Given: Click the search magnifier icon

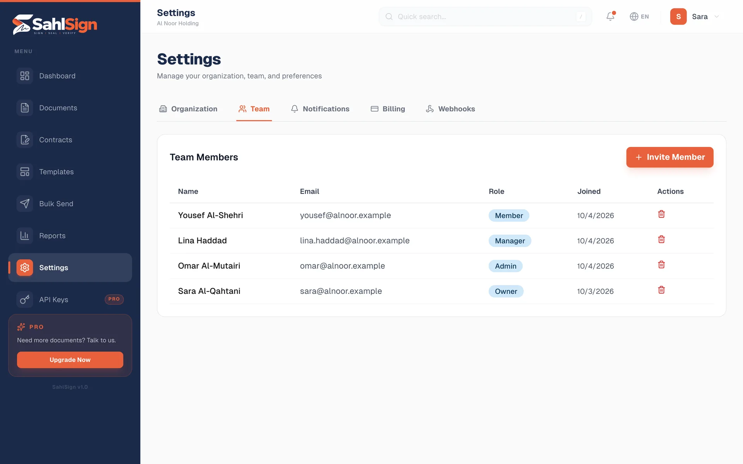Looking at the screenshot, I should [x=389, y=17].
